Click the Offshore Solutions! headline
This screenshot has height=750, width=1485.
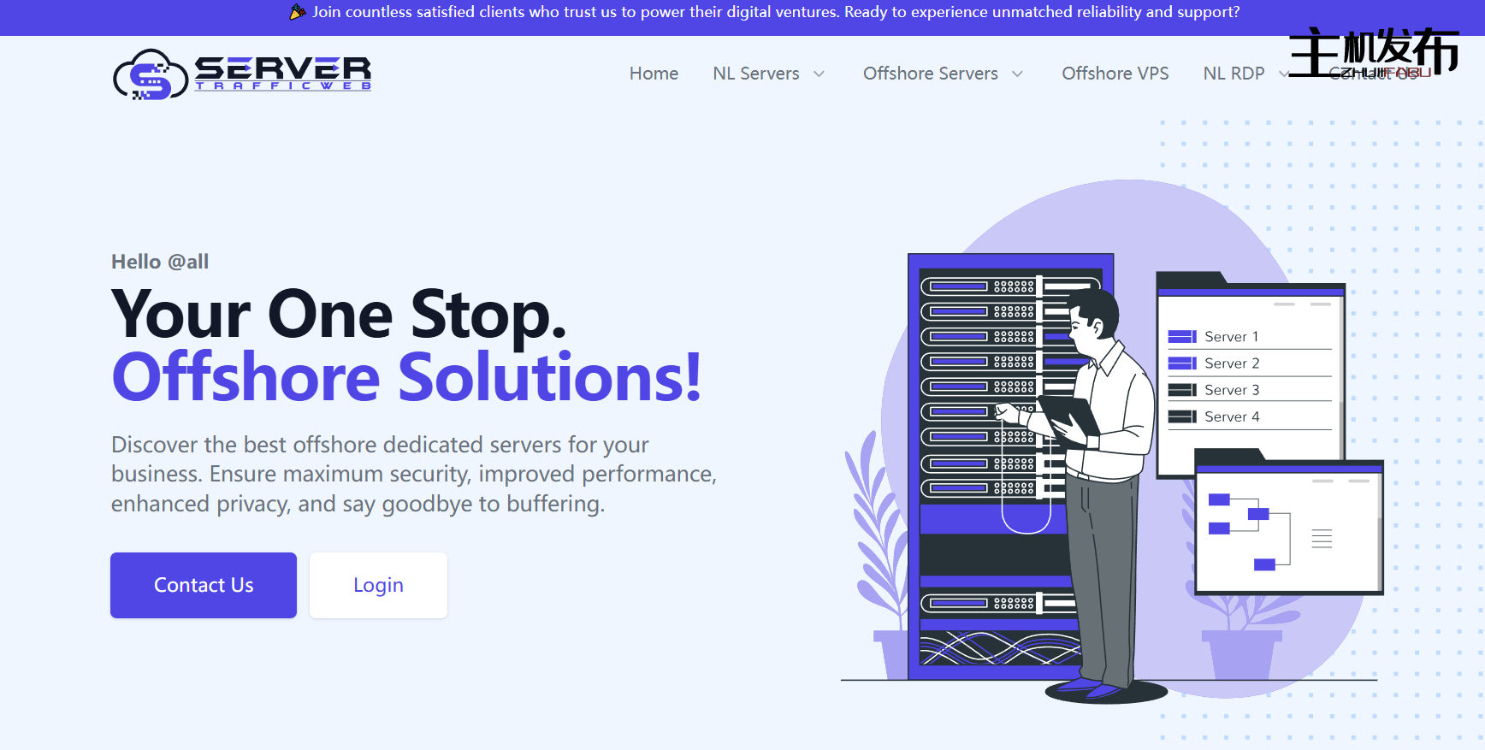406,377
